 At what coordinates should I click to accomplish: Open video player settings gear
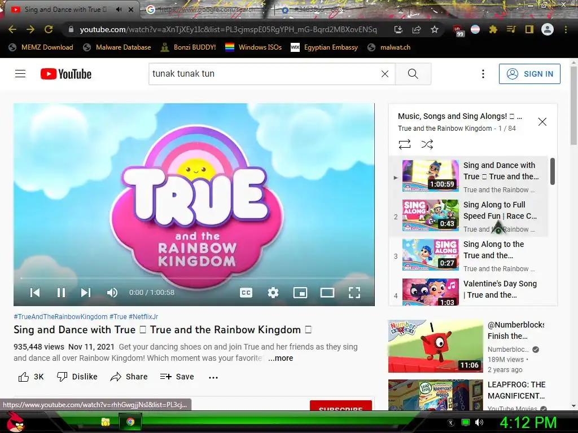(273, 293)
